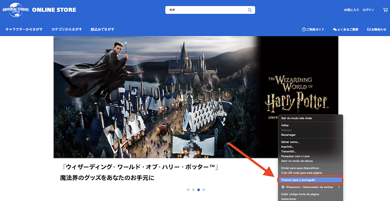Screen dimensions: 390x201
Task: Open the ご利用ガイド help link
Action: [x=313, y=29]
